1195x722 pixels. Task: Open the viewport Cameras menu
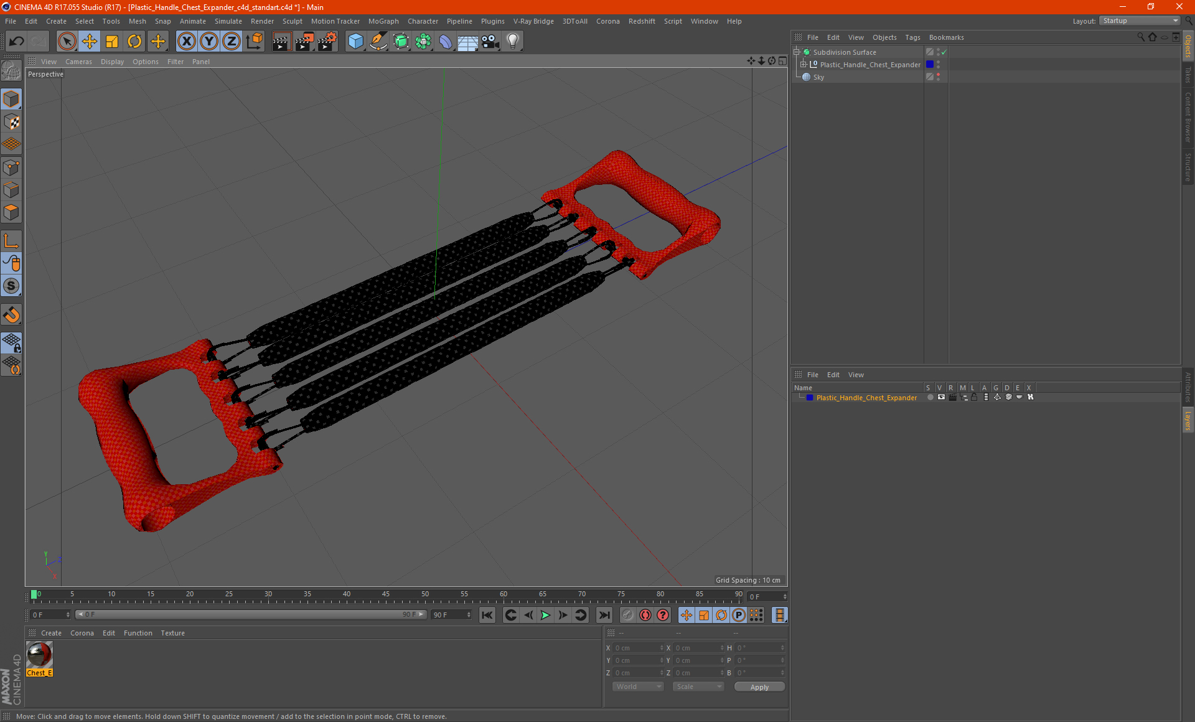click(78, 62)
